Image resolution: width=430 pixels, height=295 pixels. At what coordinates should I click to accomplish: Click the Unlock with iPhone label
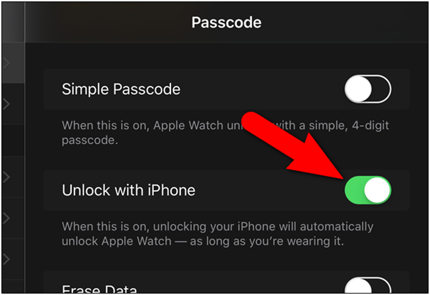pos(128,190)
